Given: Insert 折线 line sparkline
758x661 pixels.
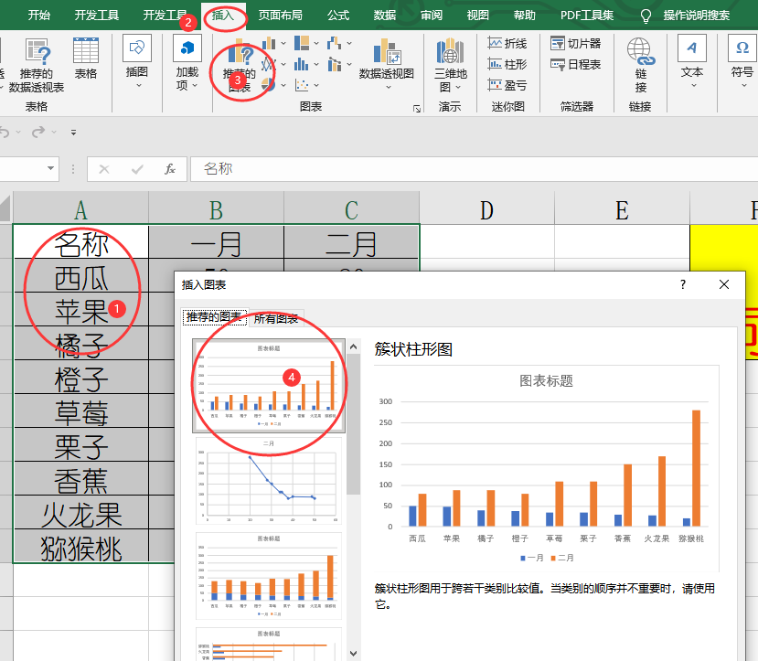Looking at the screenshot, I should pos(507,44).
